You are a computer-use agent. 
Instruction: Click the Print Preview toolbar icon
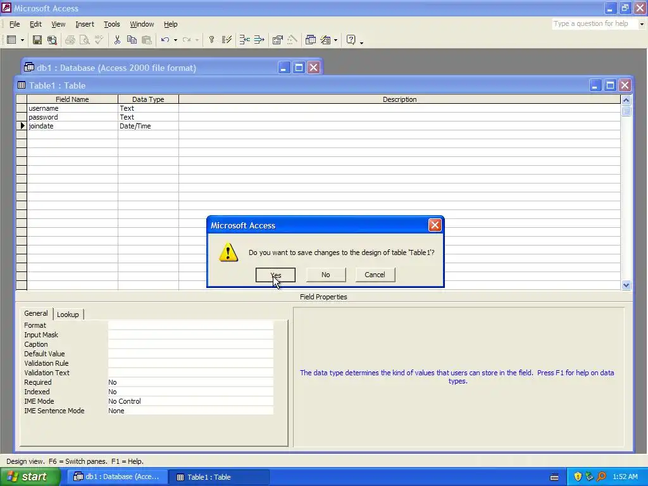pyautogui.click(x=84, y=40)
